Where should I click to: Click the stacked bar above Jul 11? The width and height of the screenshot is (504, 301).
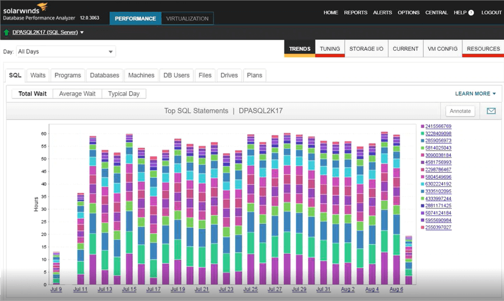tap(81, 239)
